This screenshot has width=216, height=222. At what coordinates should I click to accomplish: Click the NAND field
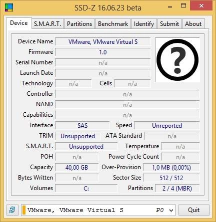[127, 105]
